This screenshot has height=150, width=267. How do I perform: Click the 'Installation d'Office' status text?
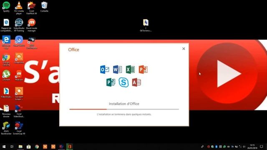[x=124, y=104]
